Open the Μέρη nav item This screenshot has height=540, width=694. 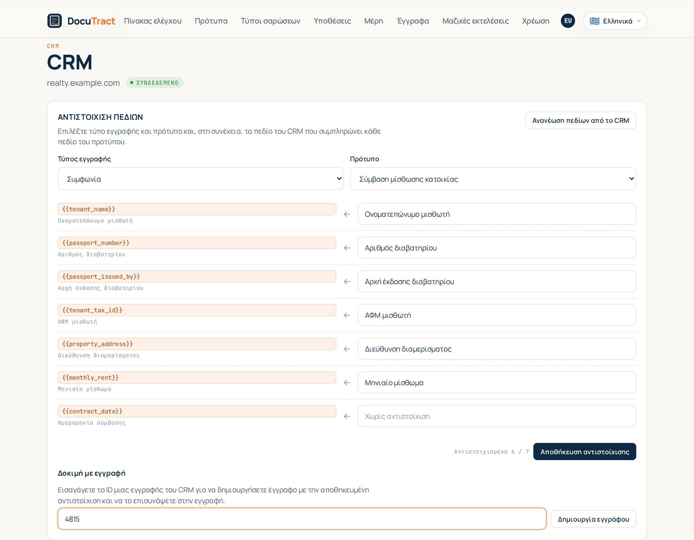[x=374, y=21]
